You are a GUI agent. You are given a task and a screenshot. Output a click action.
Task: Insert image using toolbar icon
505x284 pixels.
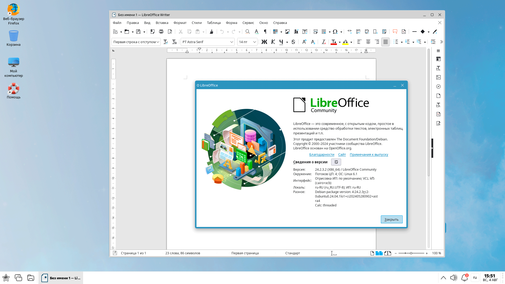[287, 32]
